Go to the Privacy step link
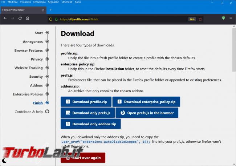Screen dimensions: 236x166 [x=37, y=59]
